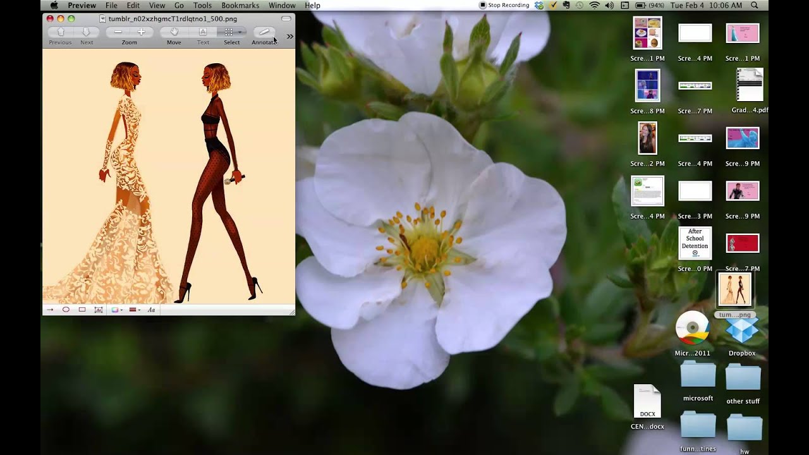Screen dimensions: 809x455
Task: Select the Move hand tool
Action: 174,32
